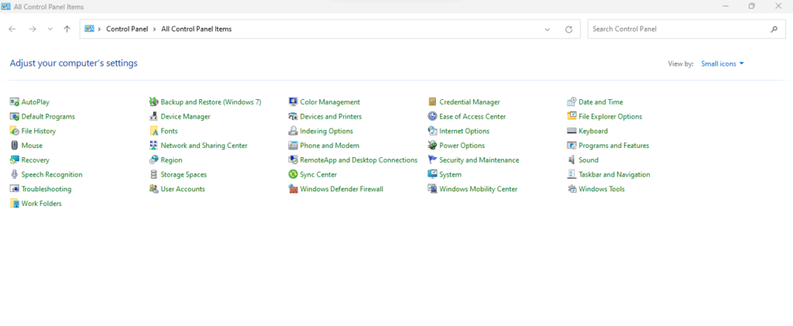Click the Fonts icon
The height and width of the screenshot is (326, 793).
pyautogui.click(x=154, y=131)
